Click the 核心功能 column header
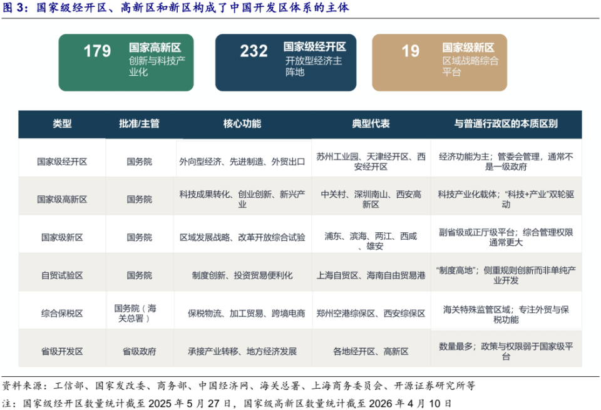This screenshot has height=410, width=601. coord(242,124)
